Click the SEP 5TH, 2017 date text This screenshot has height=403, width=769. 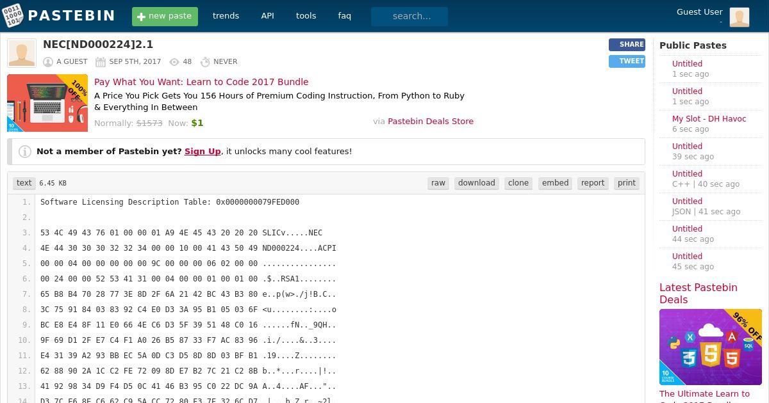[135, 62]
